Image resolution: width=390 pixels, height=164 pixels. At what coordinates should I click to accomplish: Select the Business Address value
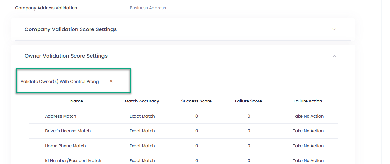point(148,8)
